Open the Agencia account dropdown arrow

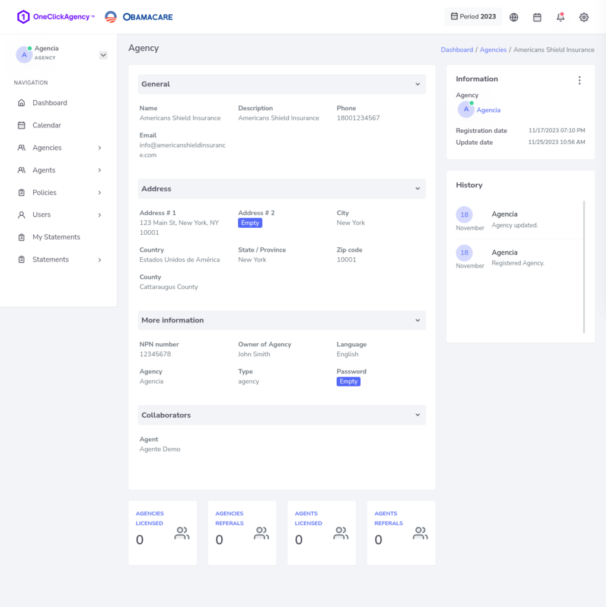click(x=103, y=55)
